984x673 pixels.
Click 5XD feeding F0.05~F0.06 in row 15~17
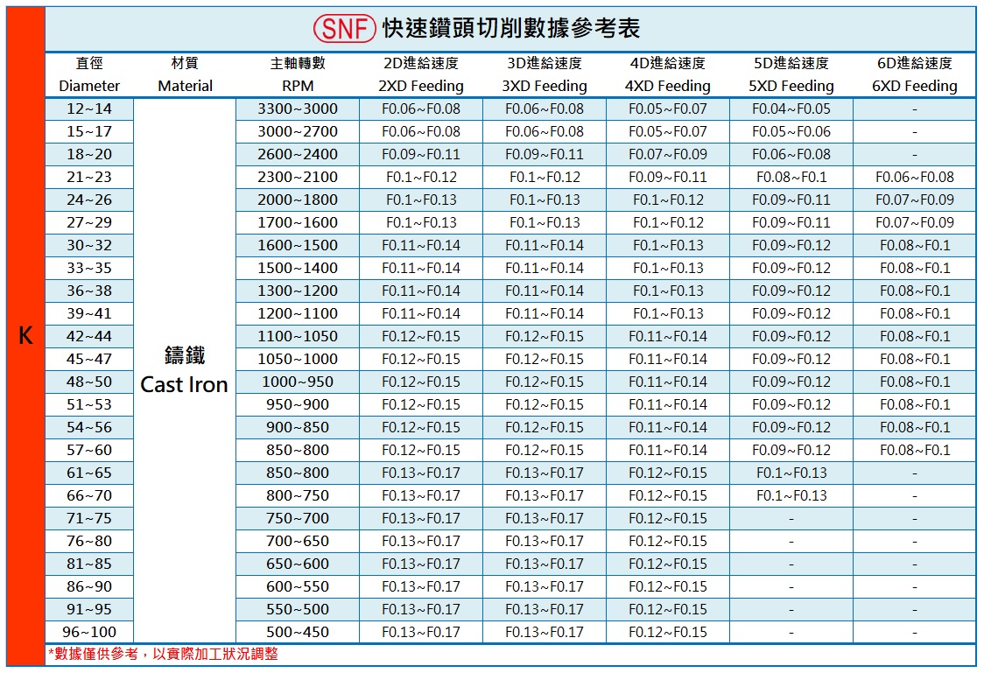(x=791, y=132)
